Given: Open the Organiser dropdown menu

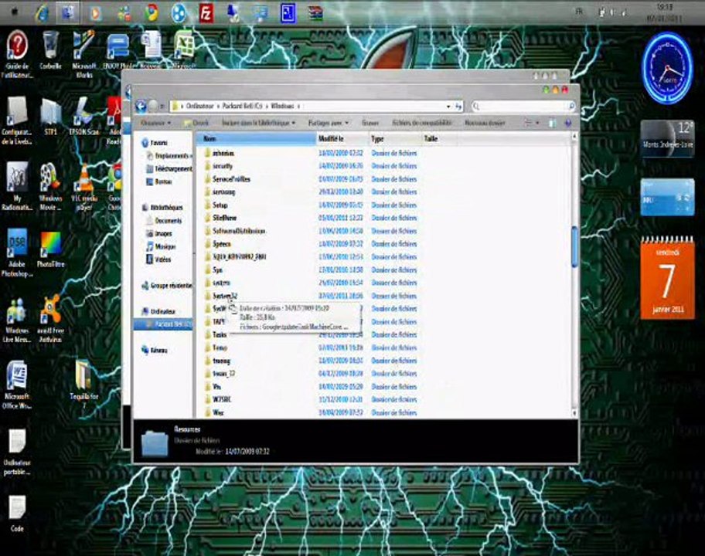Looking at the screenshot, I should [155, 123].
